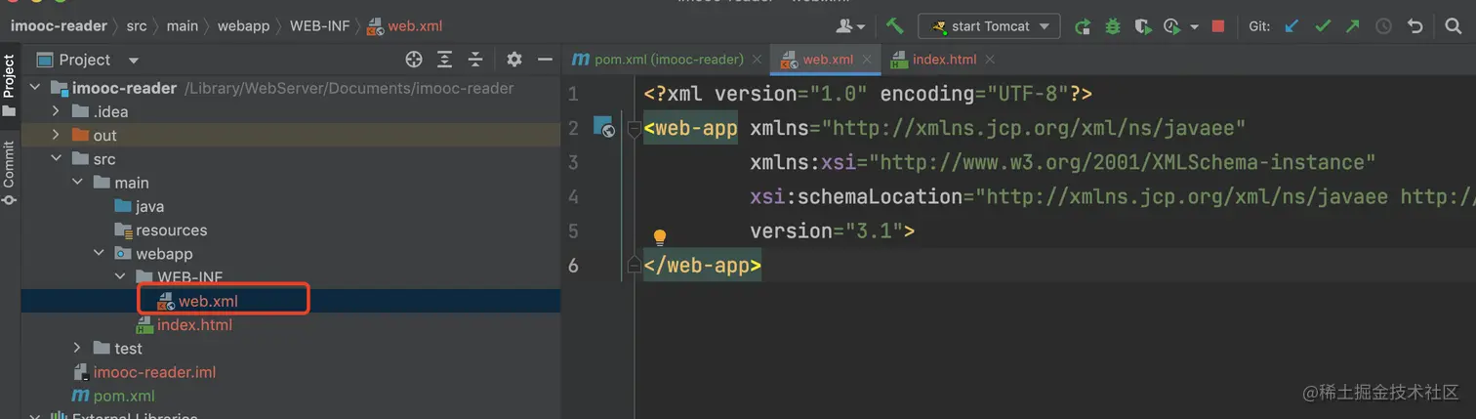Click line number 6 in gutter

(x=573, y=265)
